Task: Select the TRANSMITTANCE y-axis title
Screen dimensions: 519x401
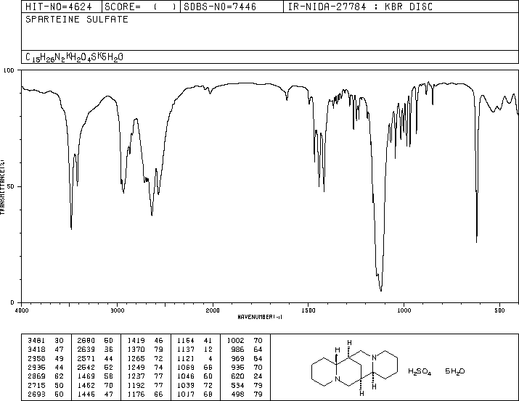Action: (2, 187)
